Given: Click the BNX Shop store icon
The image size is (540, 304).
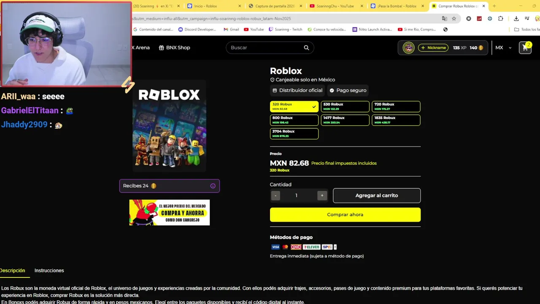Looking at the screenshot, I should (x=161, y=48).
